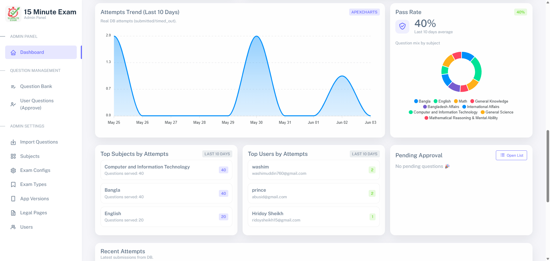Viewport: 550px width, 261px height.
Task: Click the 15 Minute Exam logo icon
Action: [13, 14]
